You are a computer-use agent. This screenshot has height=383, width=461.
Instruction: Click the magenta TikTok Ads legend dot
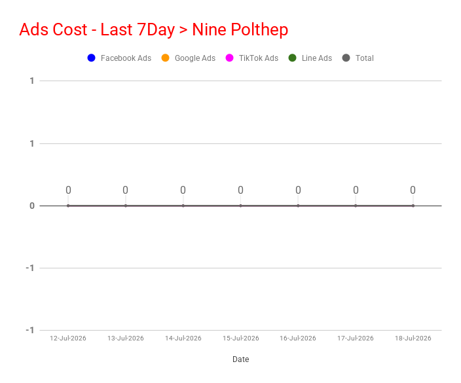pos(230,58)
